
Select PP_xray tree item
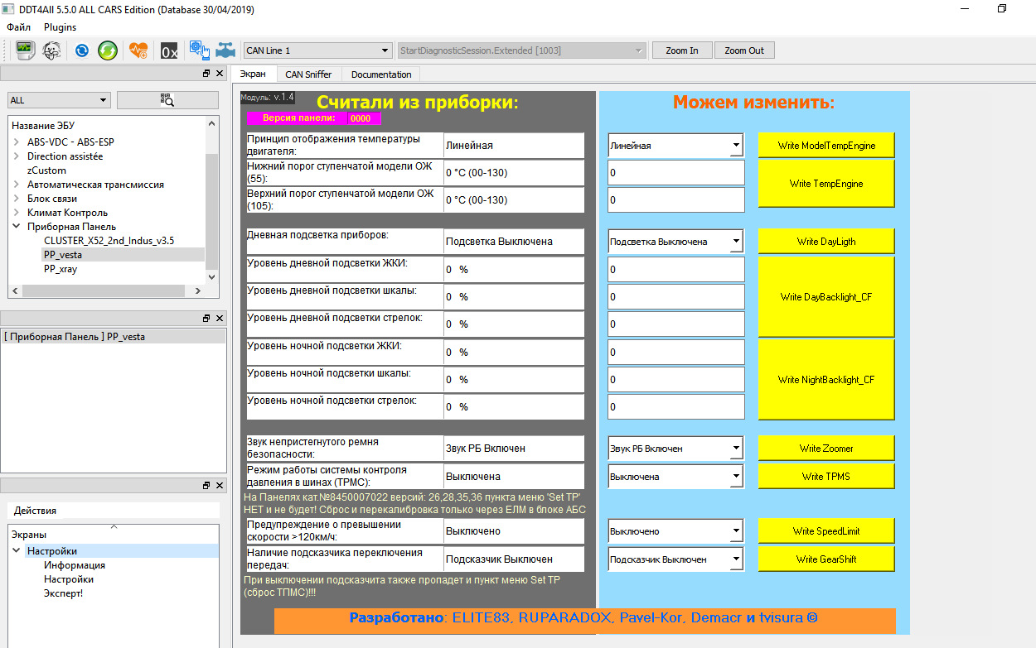click(61, 269)
